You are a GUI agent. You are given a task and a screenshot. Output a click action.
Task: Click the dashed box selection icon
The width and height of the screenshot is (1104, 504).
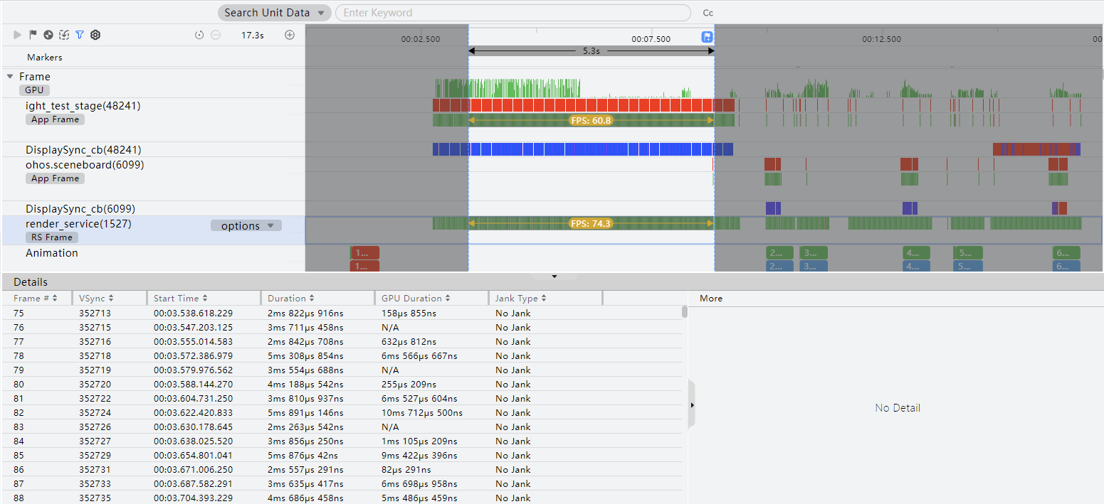click(x=64, y=35)
